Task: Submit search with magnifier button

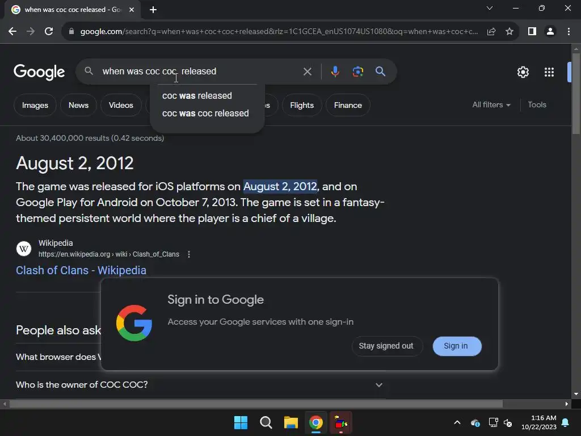Action: coord(381,72)
